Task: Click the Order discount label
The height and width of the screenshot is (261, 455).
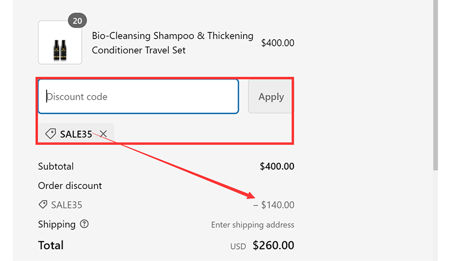Action: (x=70, y=186)
